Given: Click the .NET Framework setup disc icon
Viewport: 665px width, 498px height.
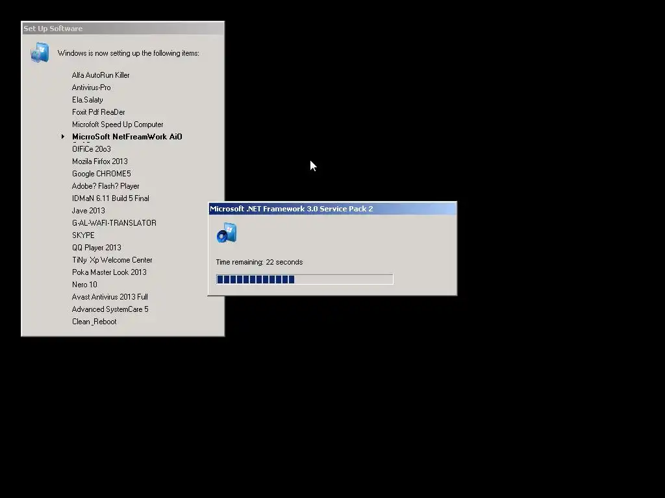Looking at the screenshot, I should (x=227, y=233).
